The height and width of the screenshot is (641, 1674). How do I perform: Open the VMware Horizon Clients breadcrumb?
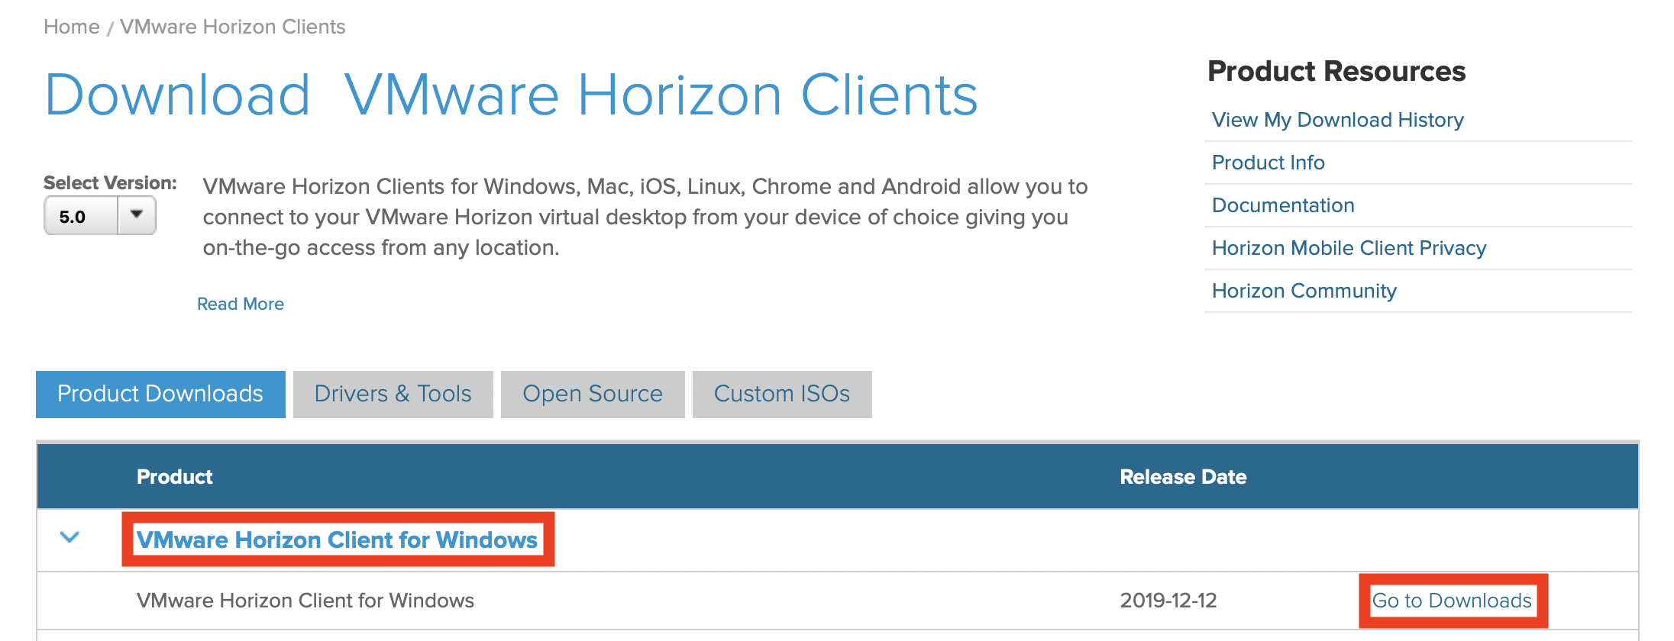[x=232, y=27]
